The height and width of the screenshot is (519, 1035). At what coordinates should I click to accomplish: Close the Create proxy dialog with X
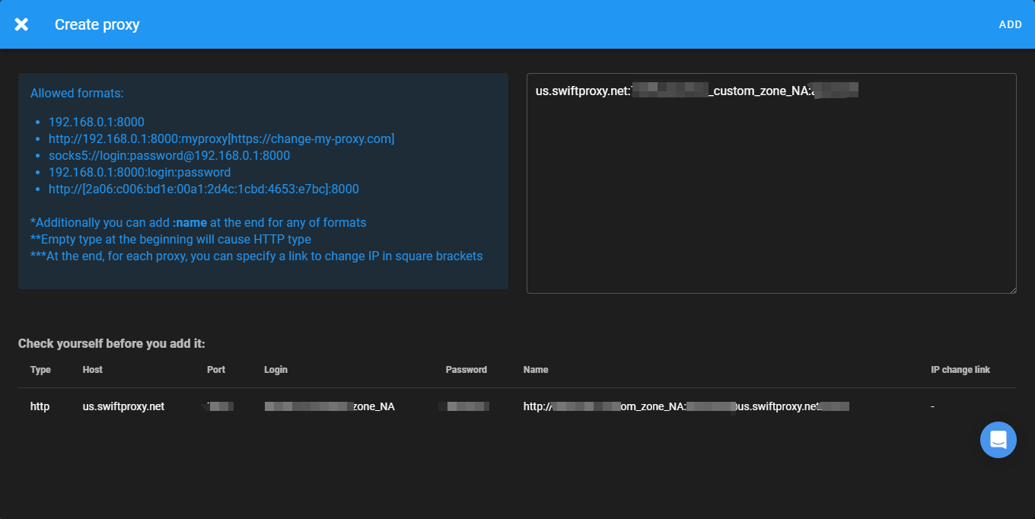tap(21, 24)
